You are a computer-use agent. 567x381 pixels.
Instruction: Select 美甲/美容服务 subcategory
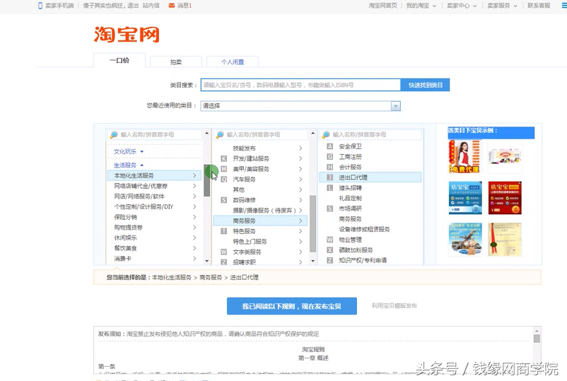coord(260,169)
